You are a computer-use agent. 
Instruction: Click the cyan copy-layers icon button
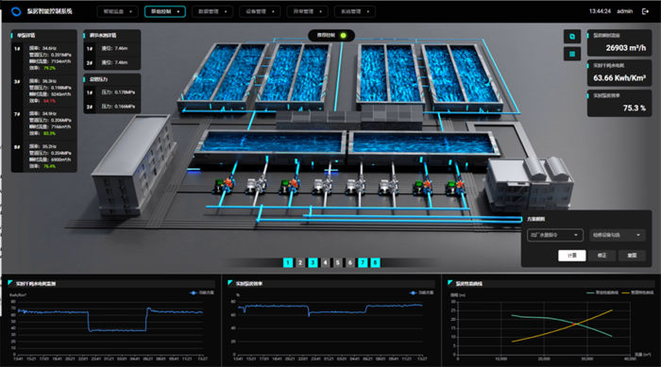[x=572, y=36]
